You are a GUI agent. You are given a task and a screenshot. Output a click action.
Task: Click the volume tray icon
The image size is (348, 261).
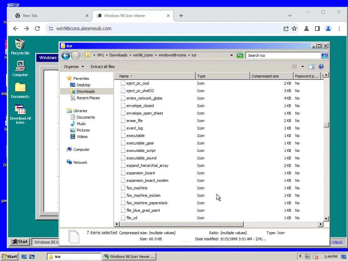tap(315, 257)
